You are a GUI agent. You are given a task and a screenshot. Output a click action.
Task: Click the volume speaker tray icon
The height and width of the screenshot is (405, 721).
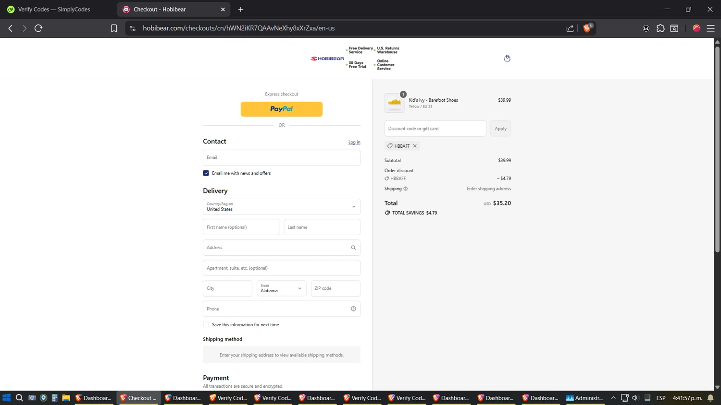tap(635, 398)
